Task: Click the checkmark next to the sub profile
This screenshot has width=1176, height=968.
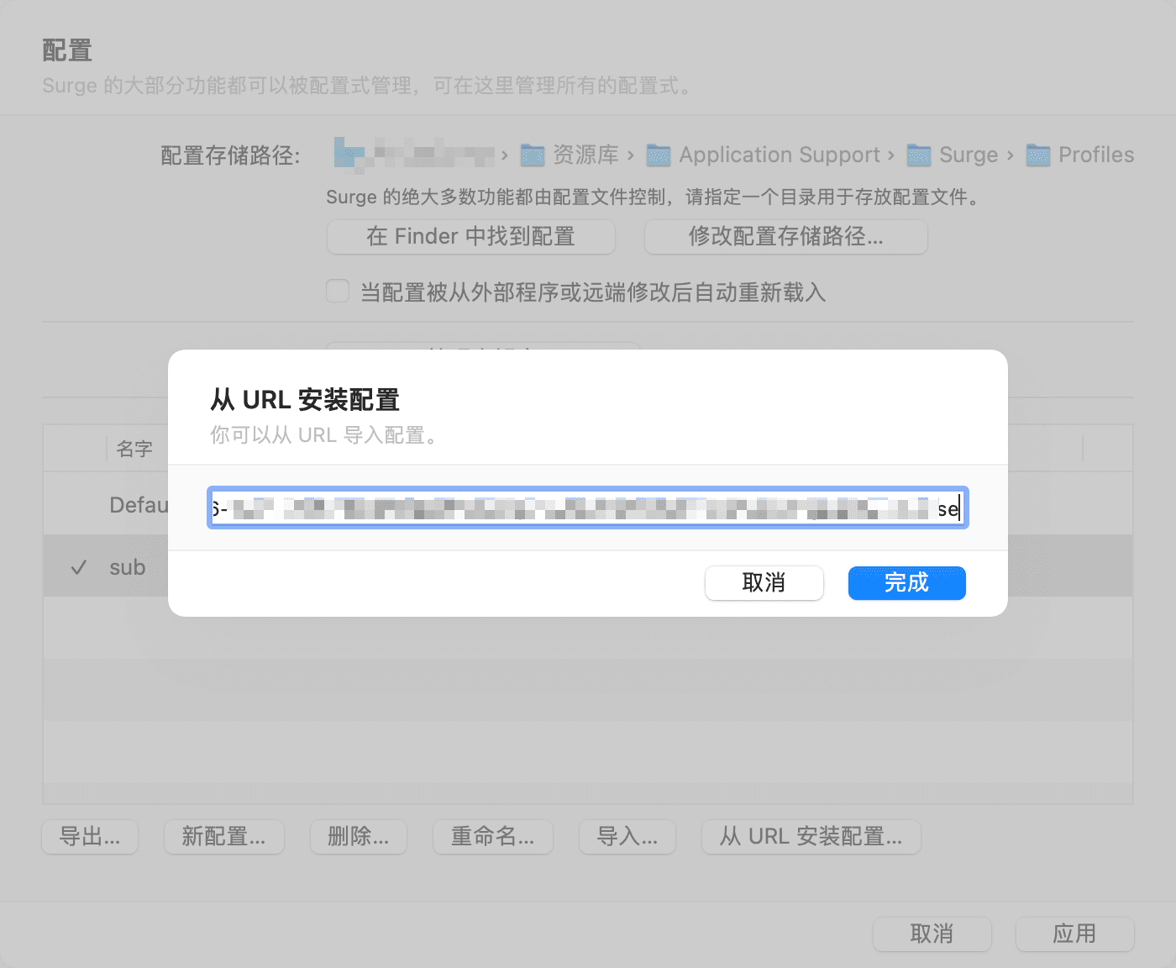Action: [x=78, y=566]
